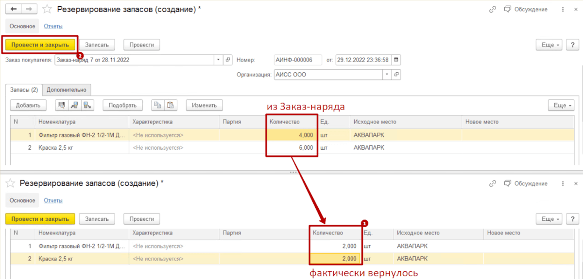Screen dimensions: 583x279
Task: Select the quantity cell showing 4,000
Action: point(292,135)
